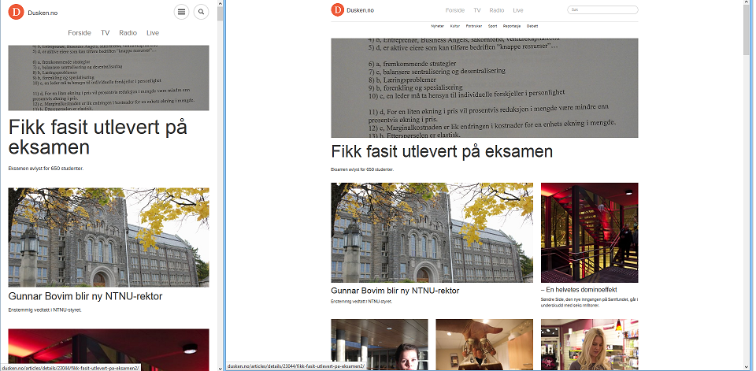
Task: Click status bar URL in left window
Action: coord(70,368)
